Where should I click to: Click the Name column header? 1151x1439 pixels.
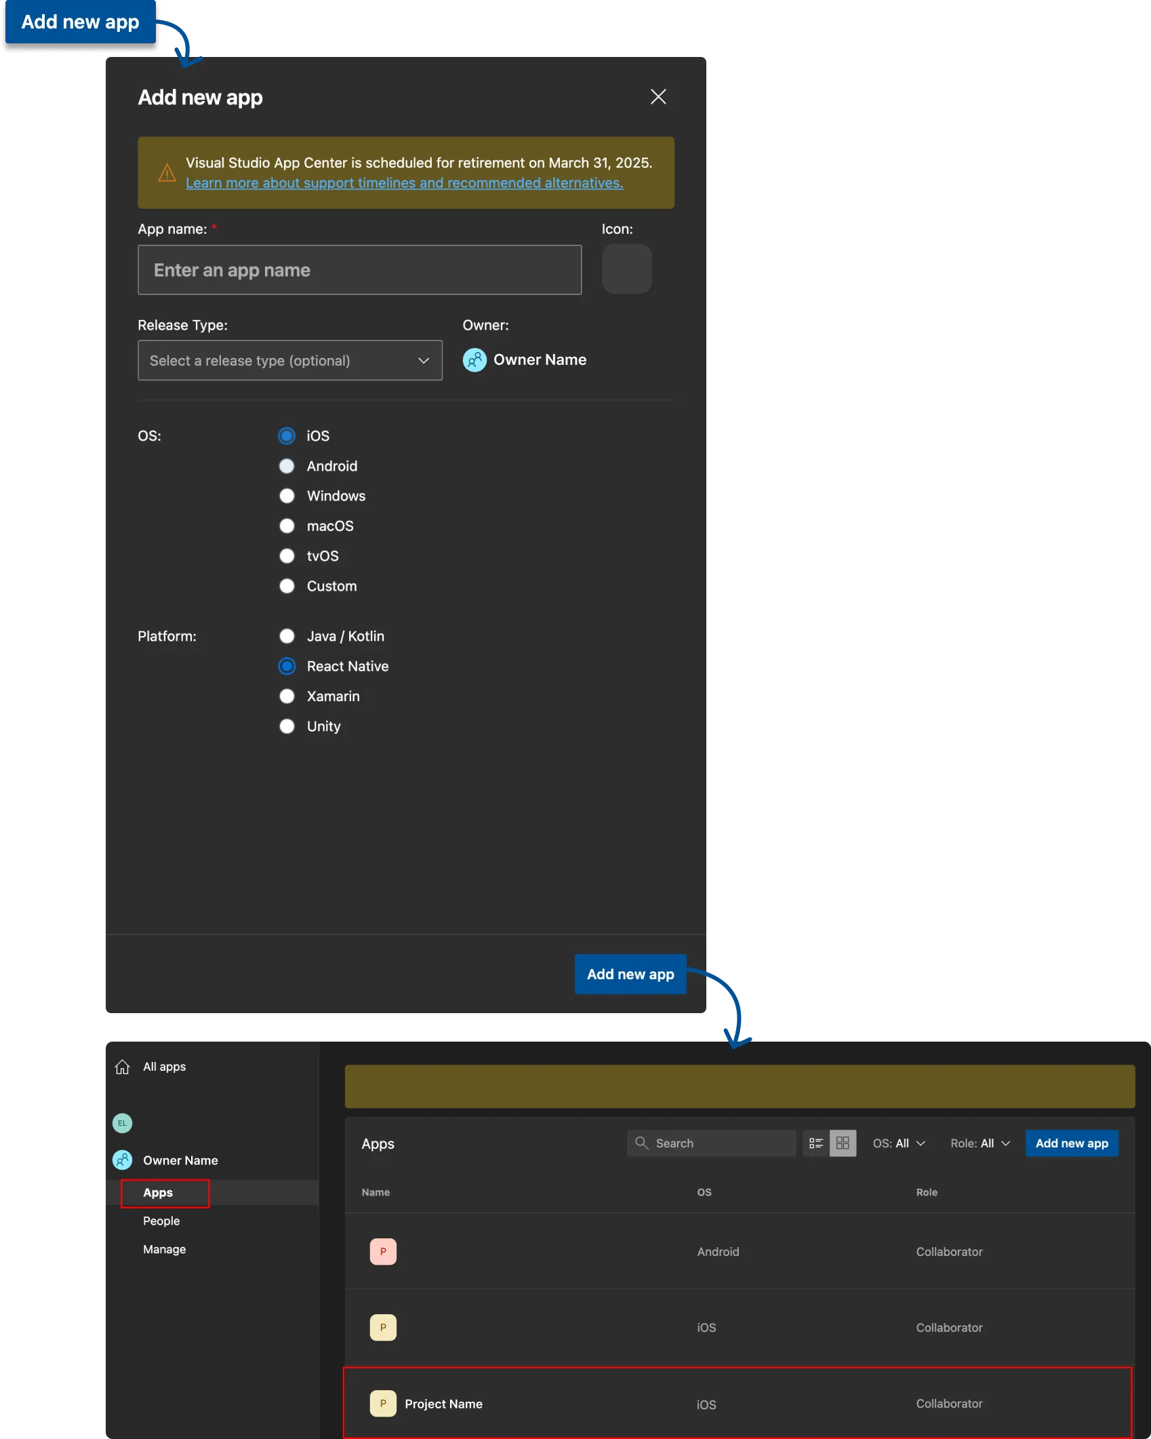point(376,1192)
